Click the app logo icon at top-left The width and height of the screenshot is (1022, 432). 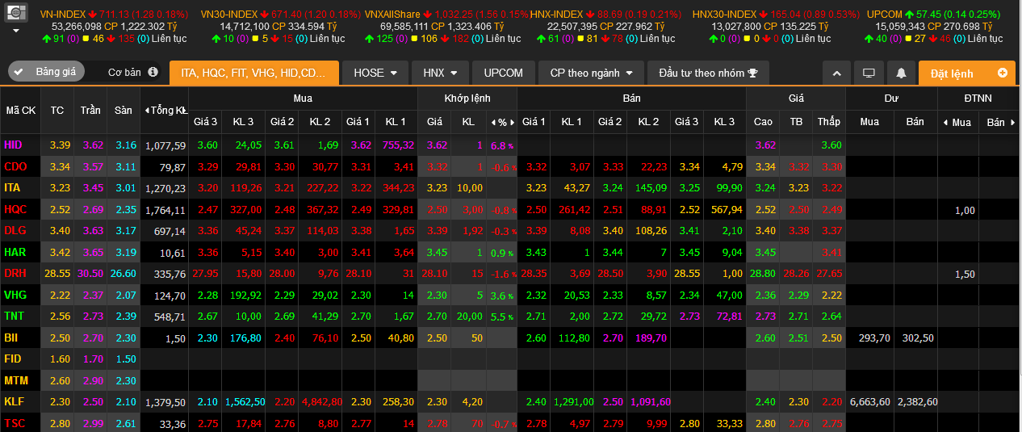(17, 12)
